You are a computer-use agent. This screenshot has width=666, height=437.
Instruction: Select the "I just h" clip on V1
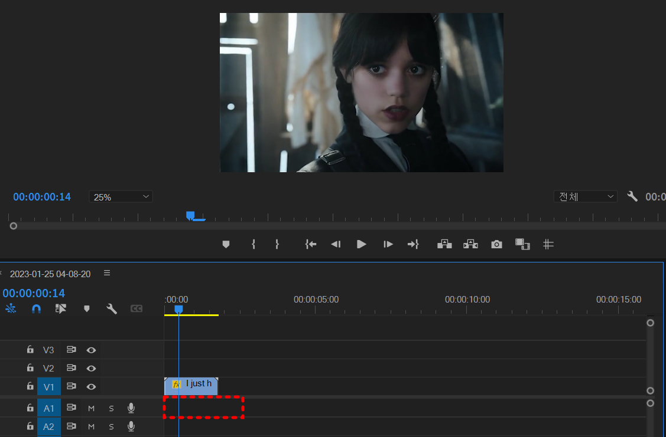[x=191, y=386]
